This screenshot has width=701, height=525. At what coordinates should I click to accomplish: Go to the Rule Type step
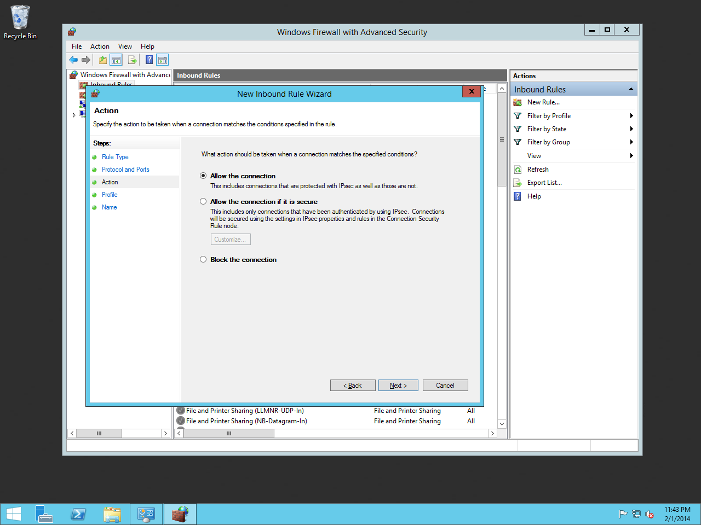pos(115,157)
